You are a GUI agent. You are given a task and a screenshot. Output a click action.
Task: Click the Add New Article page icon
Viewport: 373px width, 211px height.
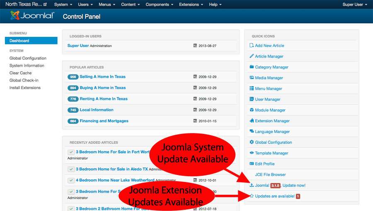252,45
